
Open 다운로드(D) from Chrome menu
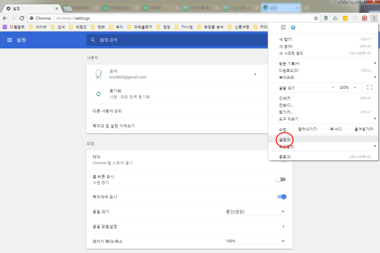[x=323, y=70]
